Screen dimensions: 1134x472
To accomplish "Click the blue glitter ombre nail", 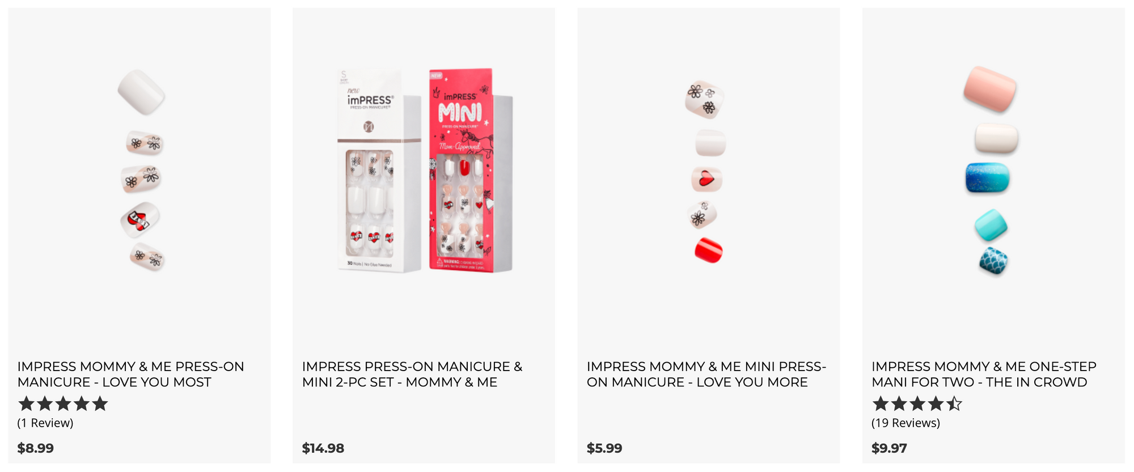I will pos(988,177).
